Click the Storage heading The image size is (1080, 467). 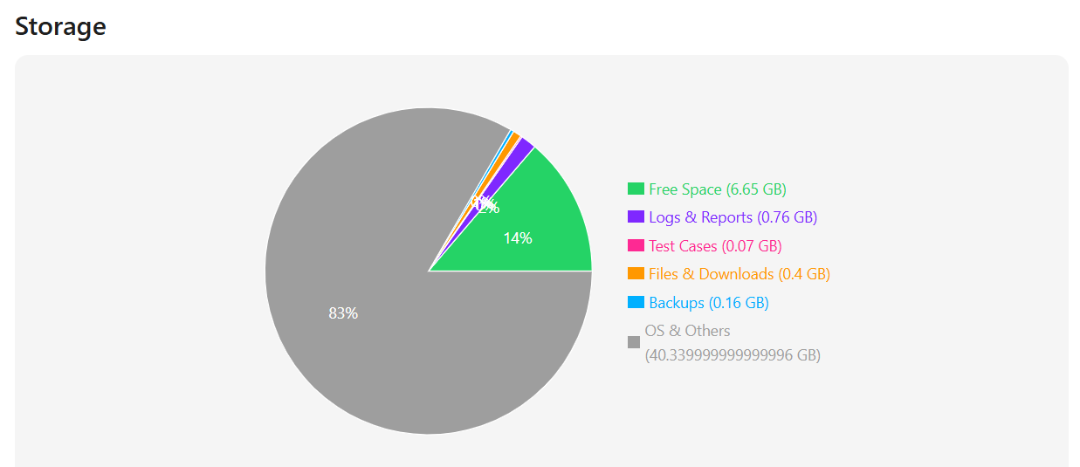tap(60, 26)
